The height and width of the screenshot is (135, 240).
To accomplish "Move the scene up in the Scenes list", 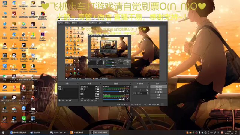I will tap(67, 100).
